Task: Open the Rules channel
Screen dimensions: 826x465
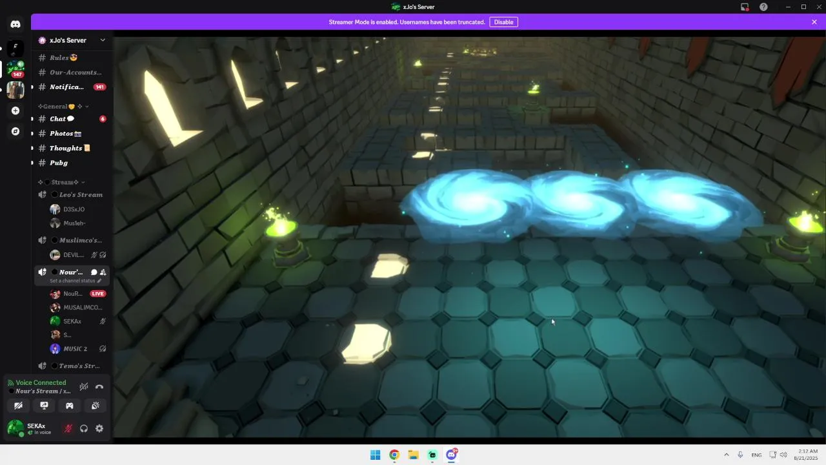Action: 72,57
